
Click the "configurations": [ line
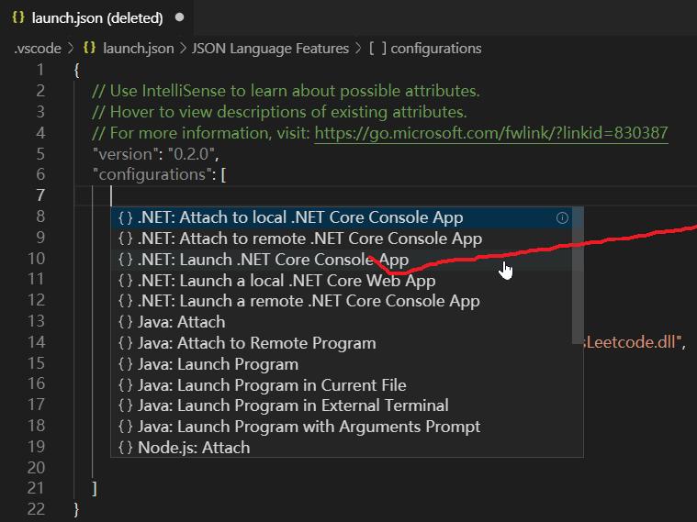(159, 174)
